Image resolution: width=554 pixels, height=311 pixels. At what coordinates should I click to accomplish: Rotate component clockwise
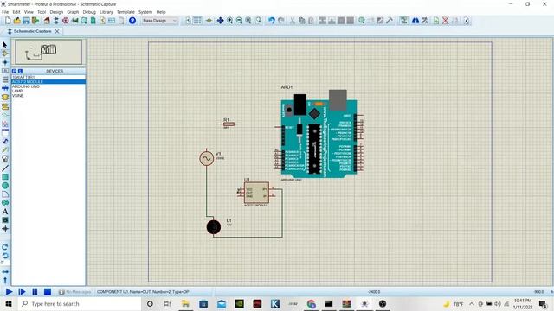[5, 247]
